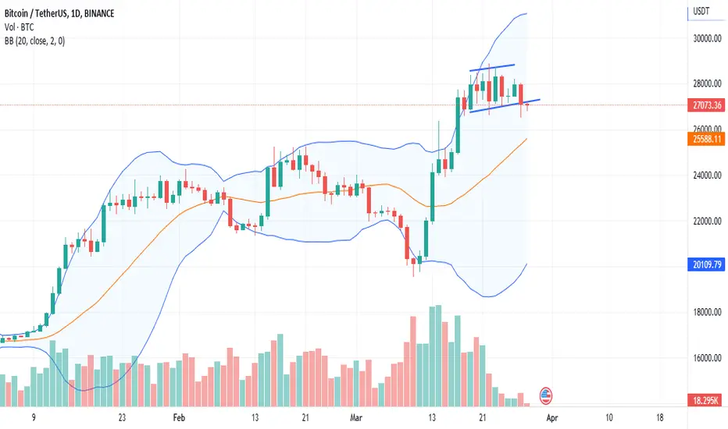
Task: Click the Bitcoin / TetherUS symbol title
Action: (36, 13)
